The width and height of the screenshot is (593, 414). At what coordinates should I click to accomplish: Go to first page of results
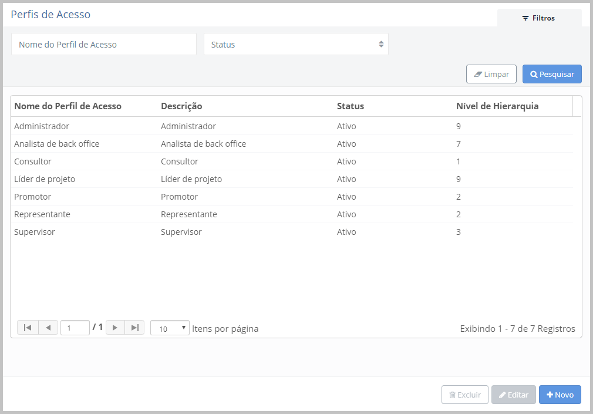click(x=28, y=328)
